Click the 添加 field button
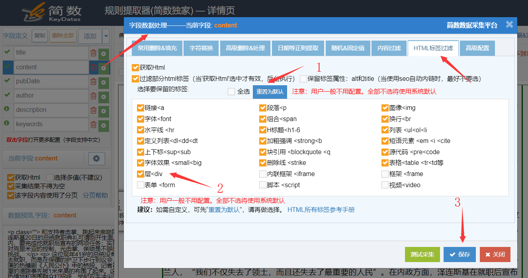 [x=90, y=36]
